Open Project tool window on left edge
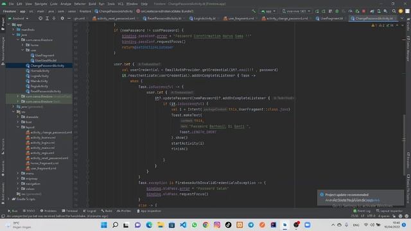This screenshot has height=231, width=411. click(x=3, y=24)
